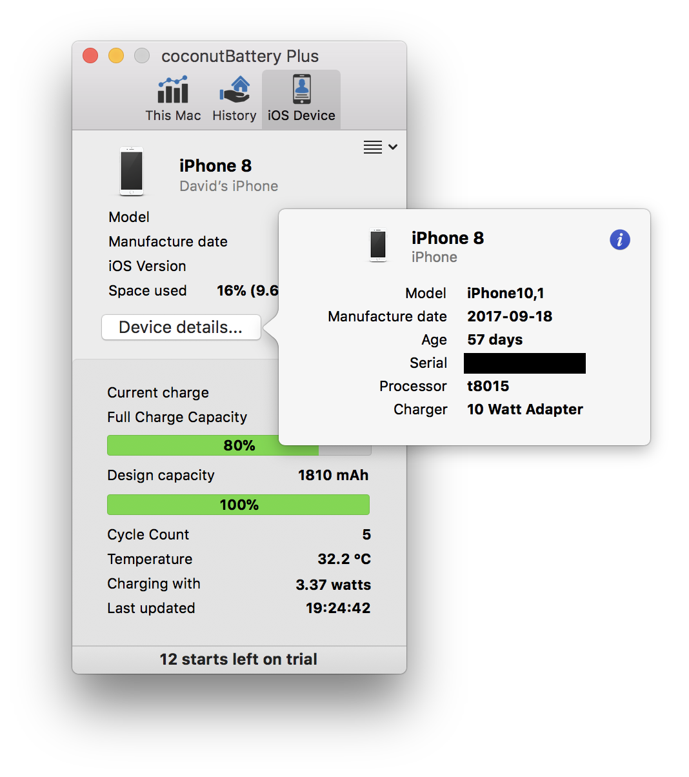Click the 100% design capacity bar
The image size is (689, 777).
pos(239,505)
